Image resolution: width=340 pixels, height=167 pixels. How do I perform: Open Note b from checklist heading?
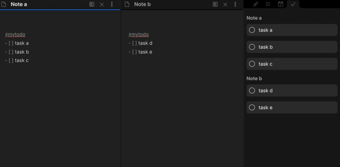[254, 79]
